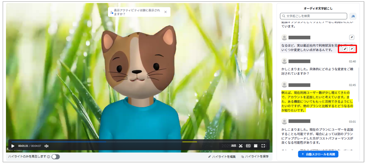Click pencil edit icon on なるほど transcript line
365x163 pixels.
click(345, 49)
